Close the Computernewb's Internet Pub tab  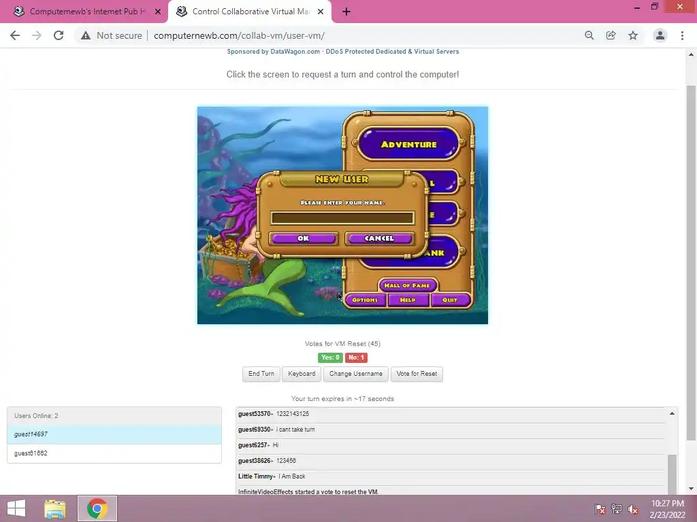158,12
